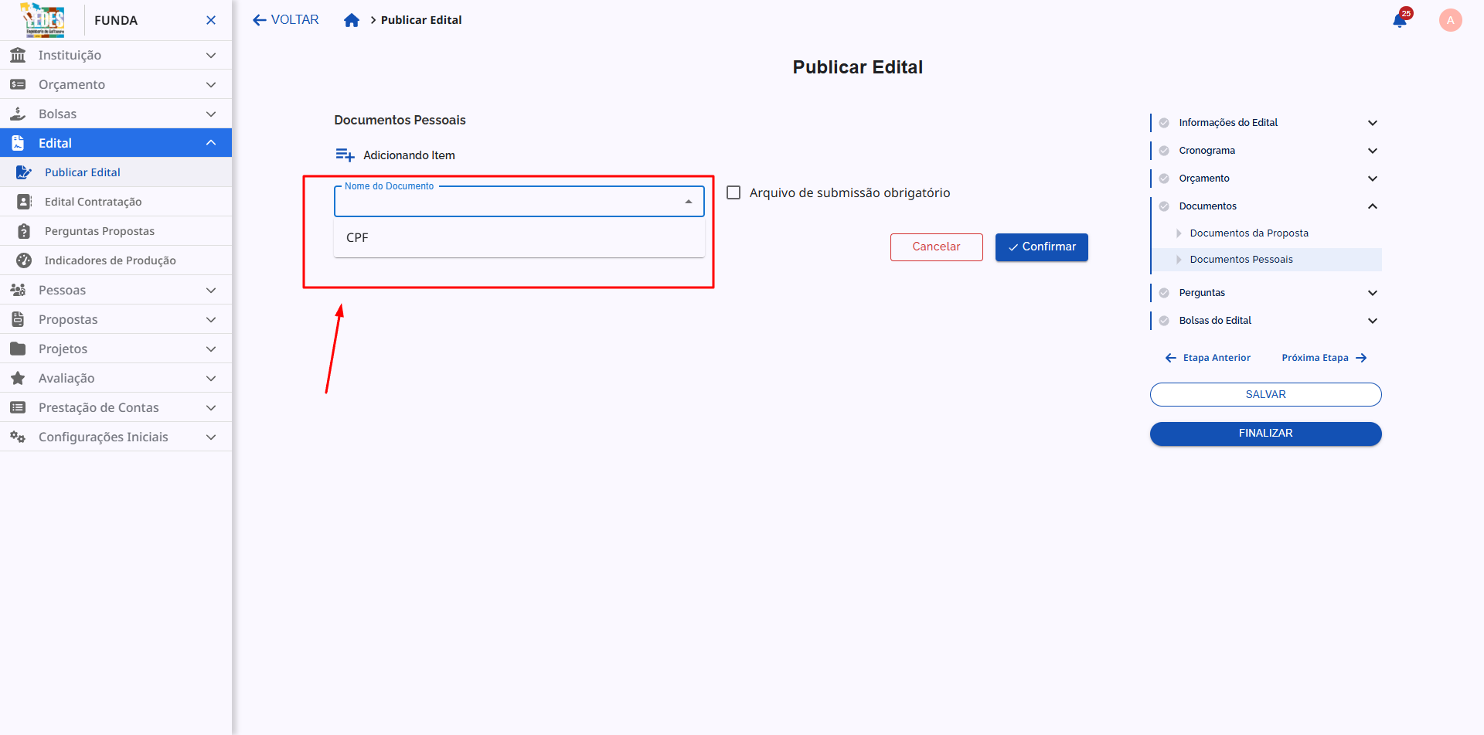Click the Projetos folder icon
The image size is (1484, 735).
[18, 349]
